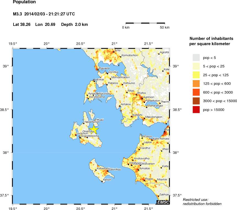Click the '3000 < pop < 15000' brown swatch
This screenshot has height=210, width=237.
196,101
